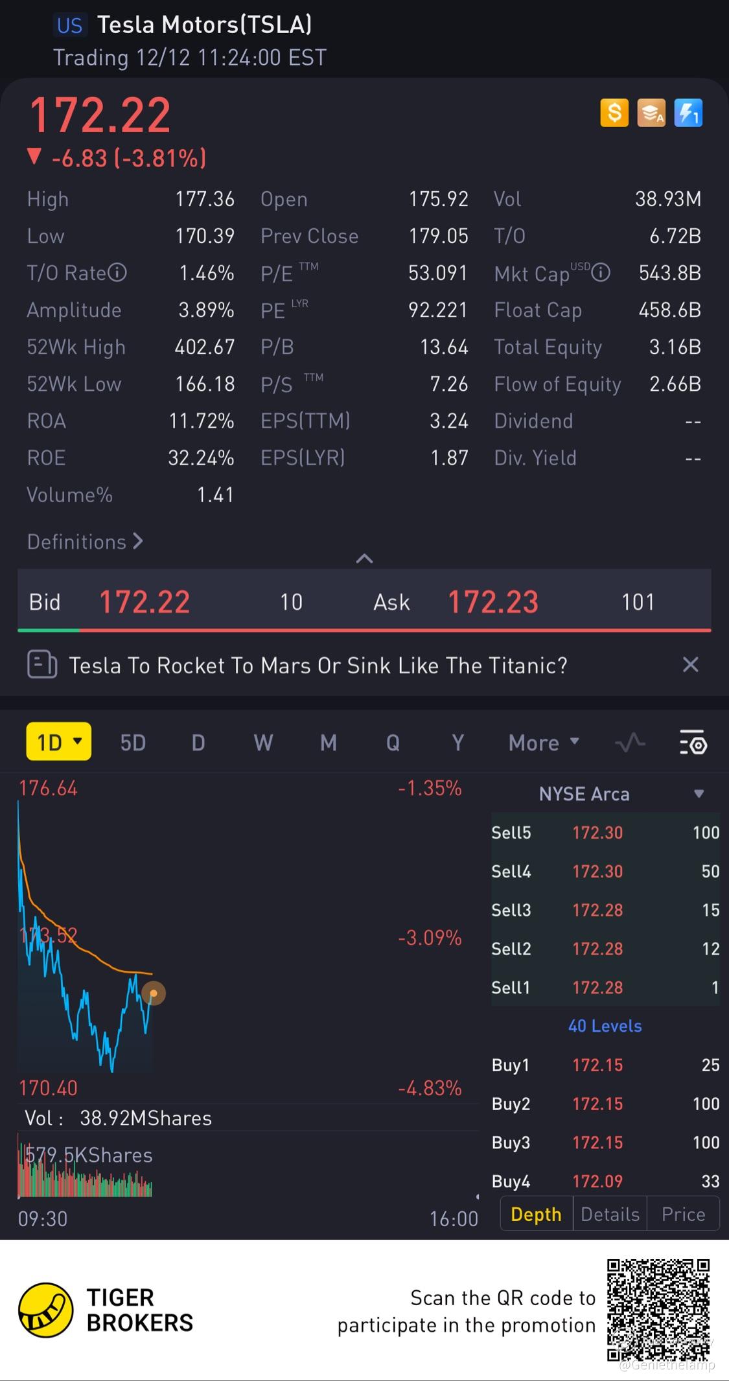
Task: Tap the yellow dollar sign badge icon
Action: point(614,113)
